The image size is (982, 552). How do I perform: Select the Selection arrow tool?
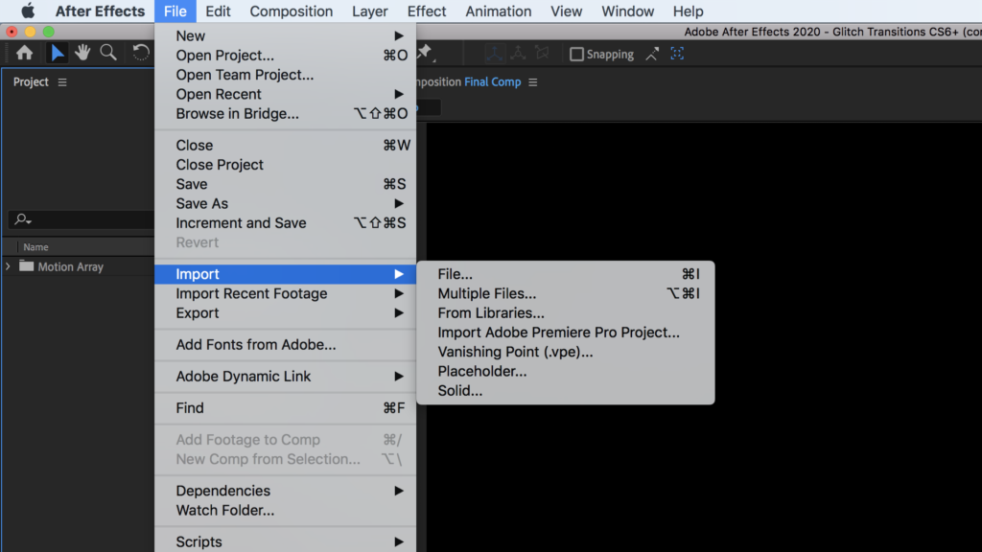point(58,54)
